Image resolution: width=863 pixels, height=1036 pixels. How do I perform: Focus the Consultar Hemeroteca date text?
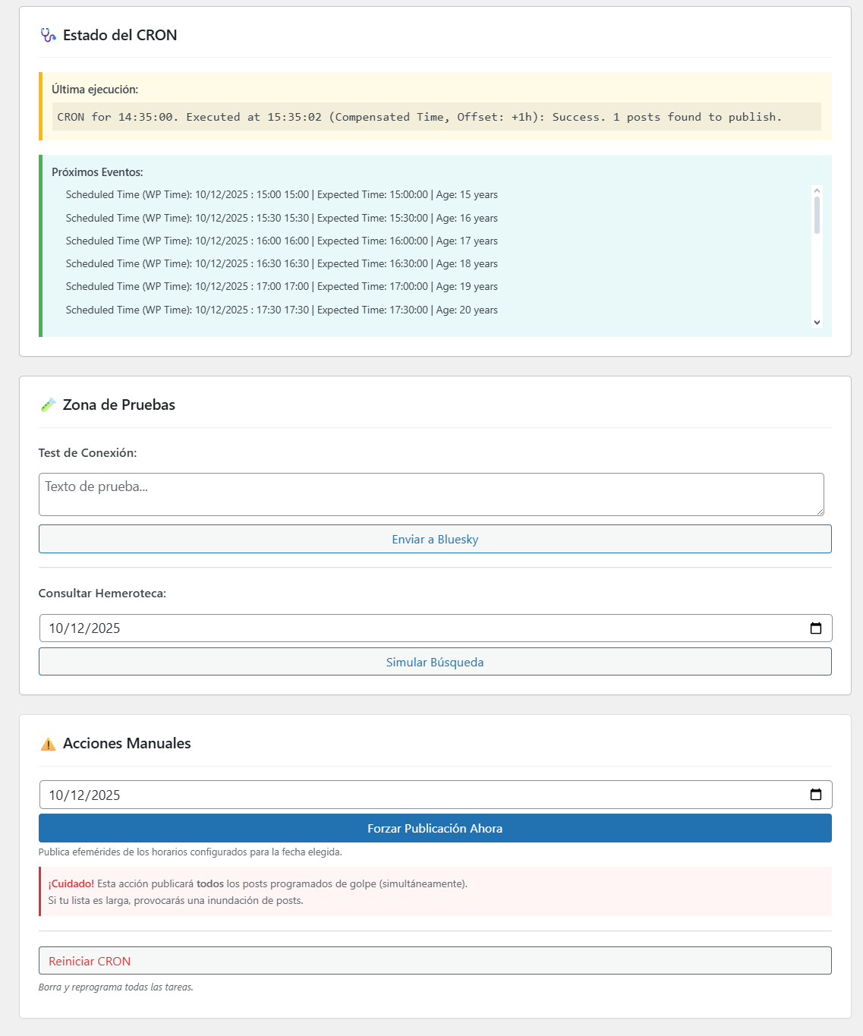click(x=84, y=628)
